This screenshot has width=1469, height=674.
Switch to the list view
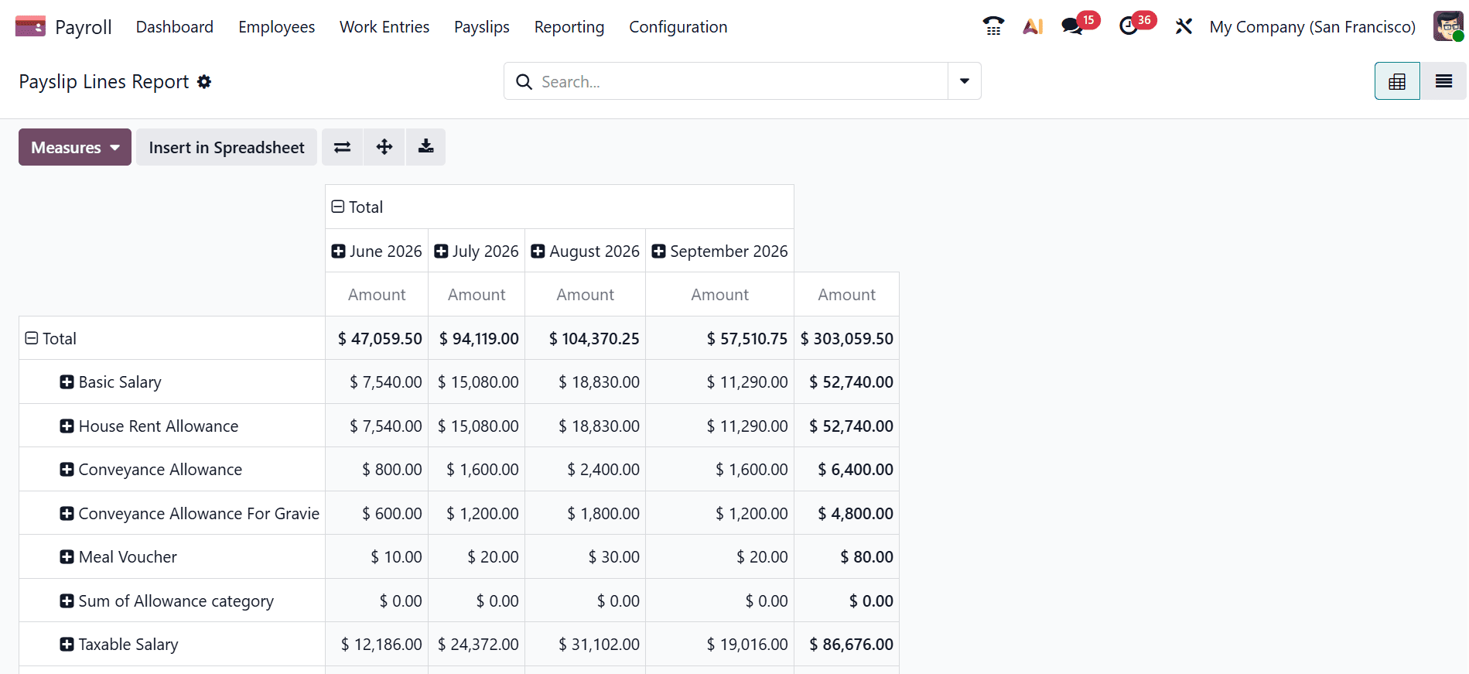pos(1443,81)
